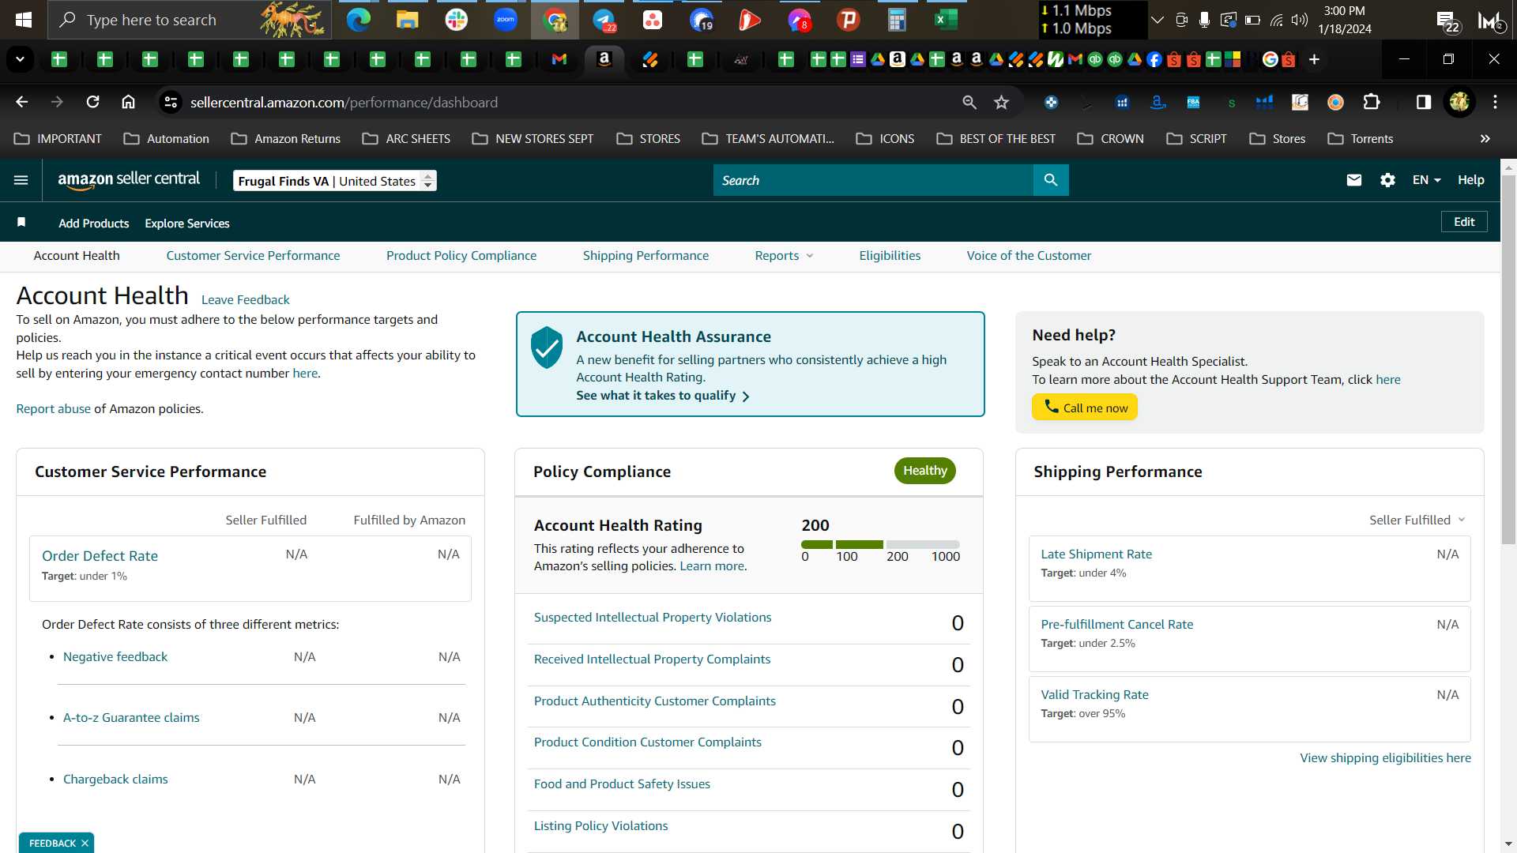Click the Report abuse link

tap(54, 409)
